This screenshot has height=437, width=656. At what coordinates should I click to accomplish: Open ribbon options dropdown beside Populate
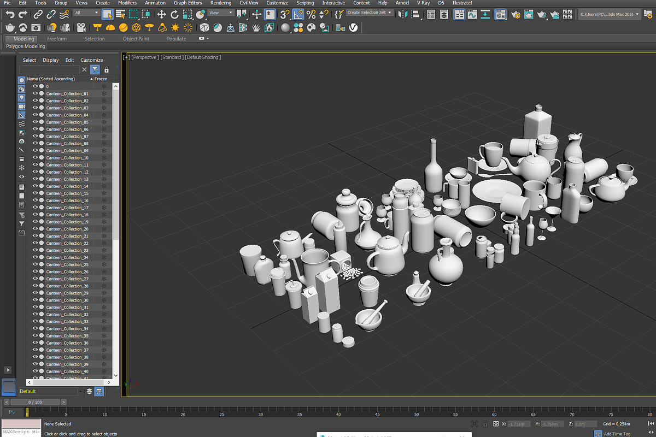[x=204, y=39]
